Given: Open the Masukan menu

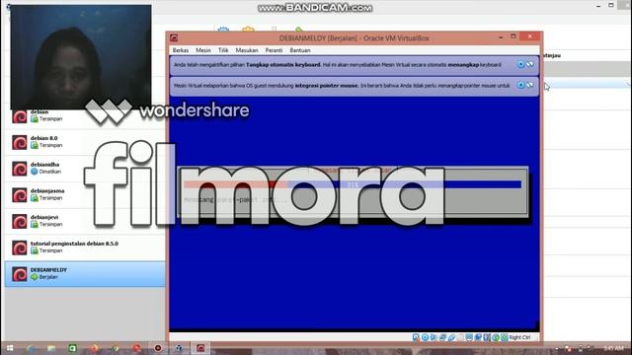Looking at the screenshot, I should [247, 50].
